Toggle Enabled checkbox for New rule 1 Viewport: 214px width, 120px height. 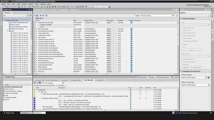[x=131, y=71]
